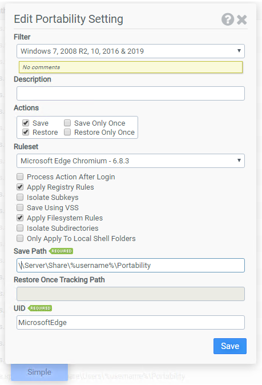Uncheck the Save action checkbox

tap(26, 123)
